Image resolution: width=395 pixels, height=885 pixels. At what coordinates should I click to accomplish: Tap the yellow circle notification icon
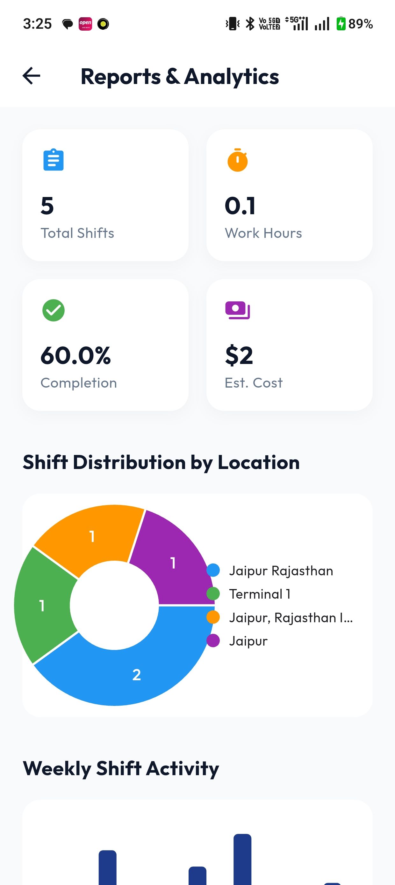click(103, 24)
